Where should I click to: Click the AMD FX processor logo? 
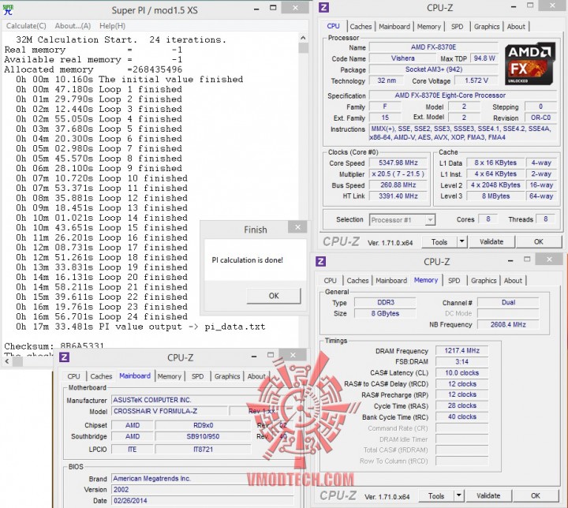click(x=530, y=64)
